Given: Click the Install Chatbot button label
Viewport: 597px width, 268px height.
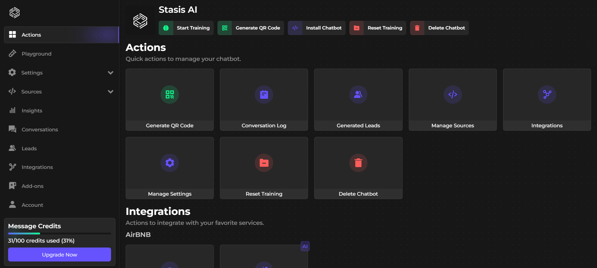Looking at the screenshot, I should 324,28.
